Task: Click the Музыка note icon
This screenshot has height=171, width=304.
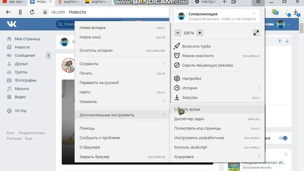Action: 9,89
